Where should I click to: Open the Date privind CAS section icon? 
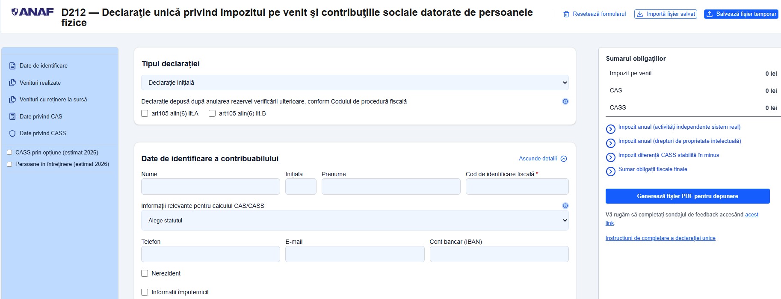[12, 116]
